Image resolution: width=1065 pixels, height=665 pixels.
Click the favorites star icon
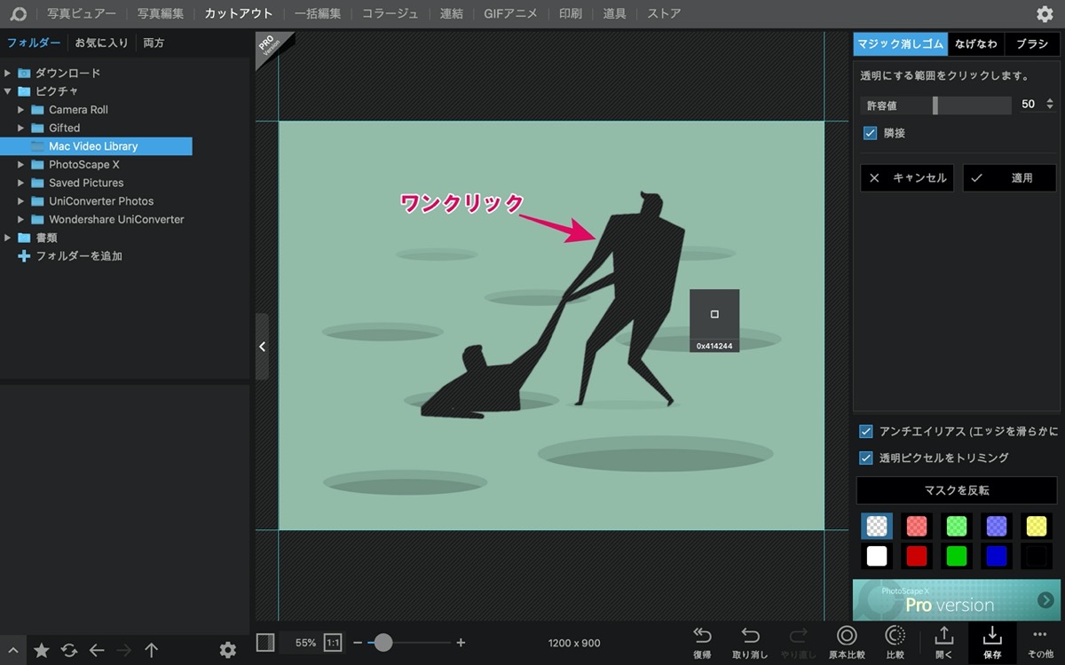(x=41, y=650)
